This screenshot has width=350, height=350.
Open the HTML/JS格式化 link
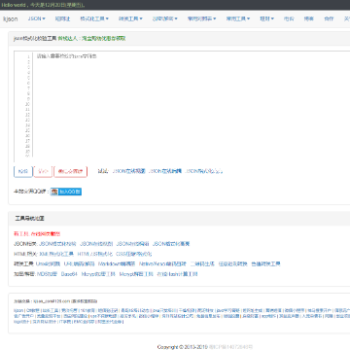click(x=95, y=254)
